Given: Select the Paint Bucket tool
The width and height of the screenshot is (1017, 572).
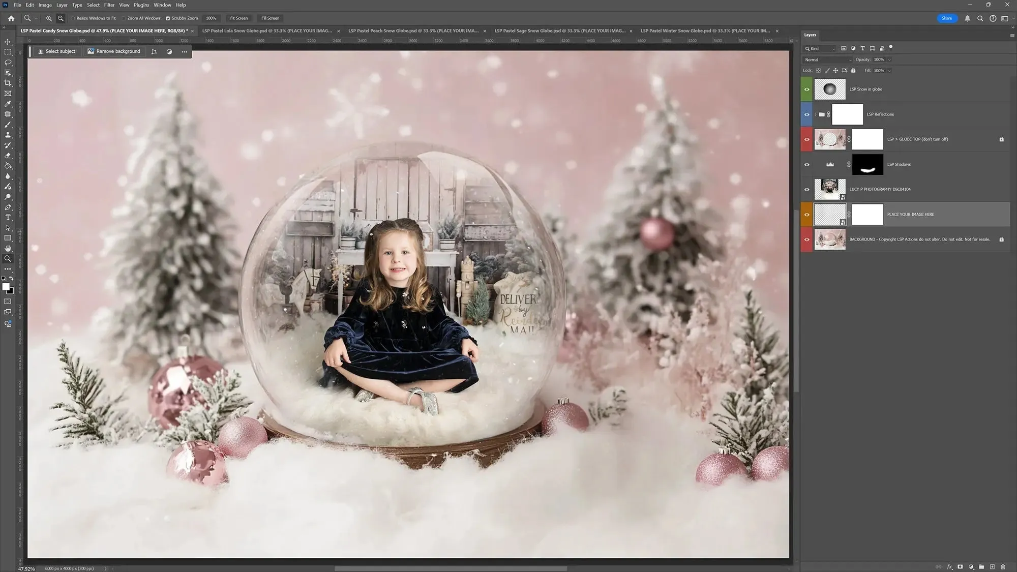Looking at the screenshot, I should [8, 166].
